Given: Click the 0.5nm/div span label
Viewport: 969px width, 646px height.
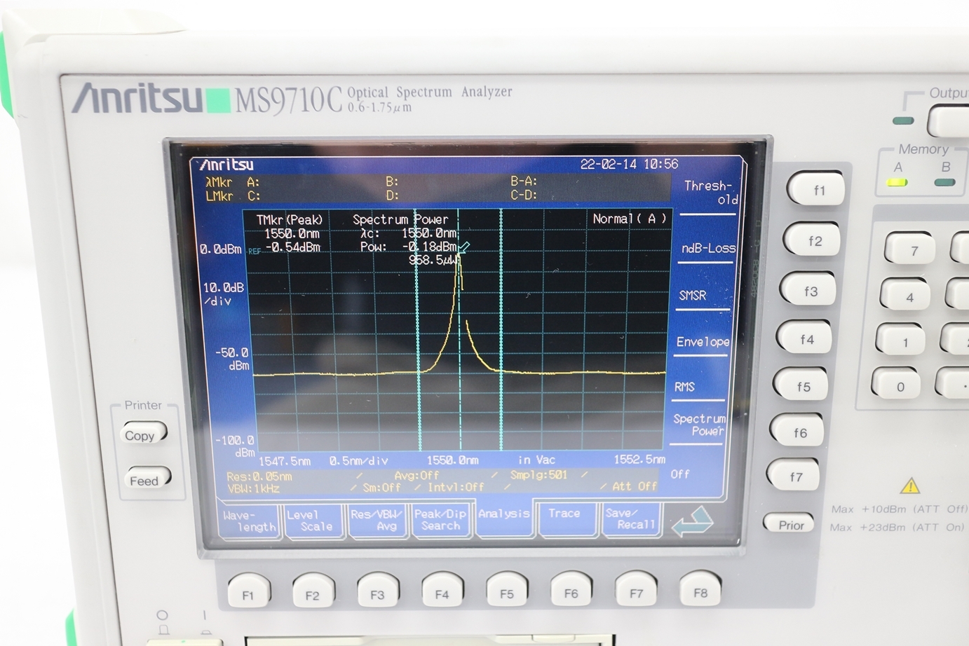Looking at the screenshot, I should point(358,461).
